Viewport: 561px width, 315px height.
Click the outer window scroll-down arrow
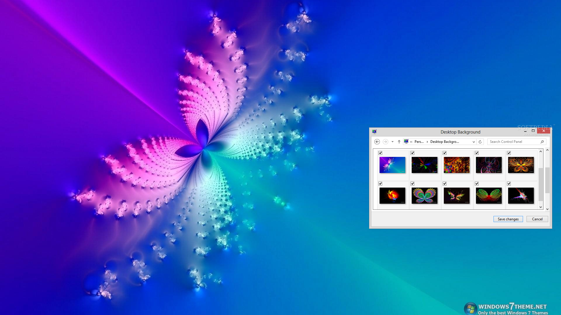tap(547, 209)
